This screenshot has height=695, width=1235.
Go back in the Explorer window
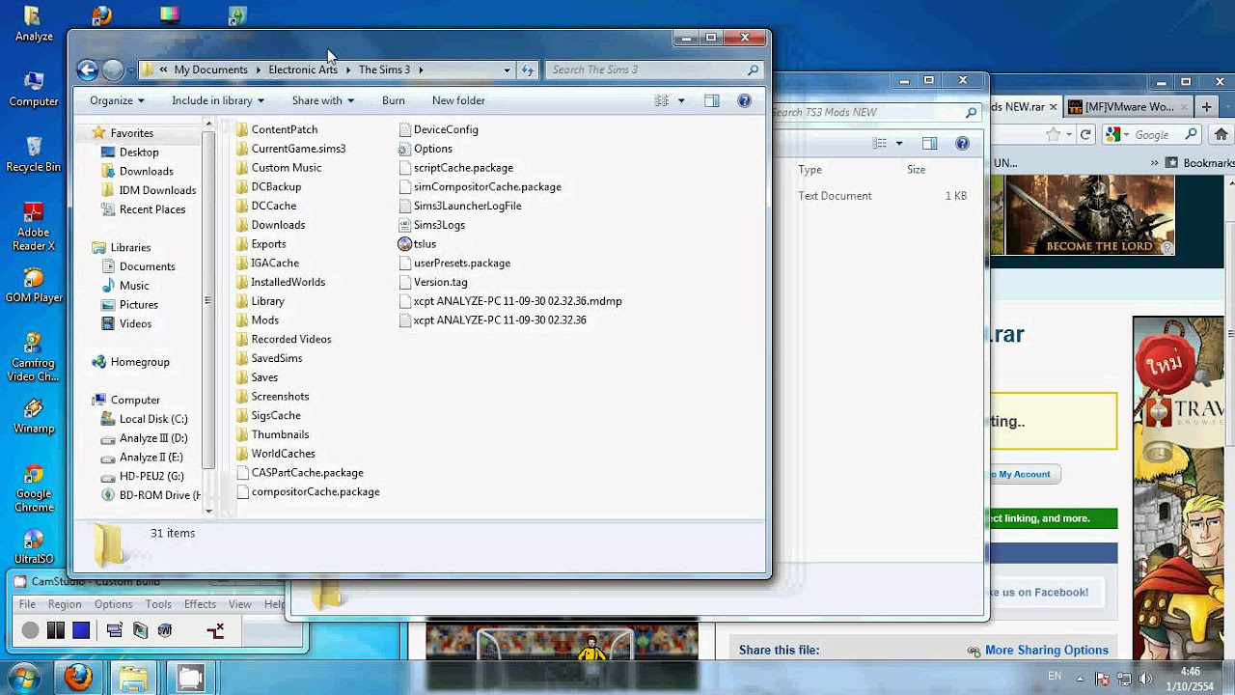click(88, 69)
